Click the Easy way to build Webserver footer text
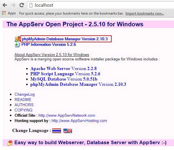Viewport: 174px width, 150px height. click(90, 142)
